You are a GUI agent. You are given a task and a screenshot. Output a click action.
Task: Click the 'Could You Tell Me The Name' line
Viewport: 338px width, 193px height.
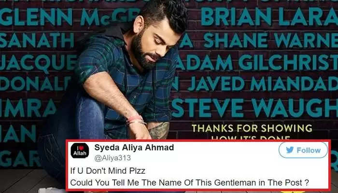click(x=189, y=183)
